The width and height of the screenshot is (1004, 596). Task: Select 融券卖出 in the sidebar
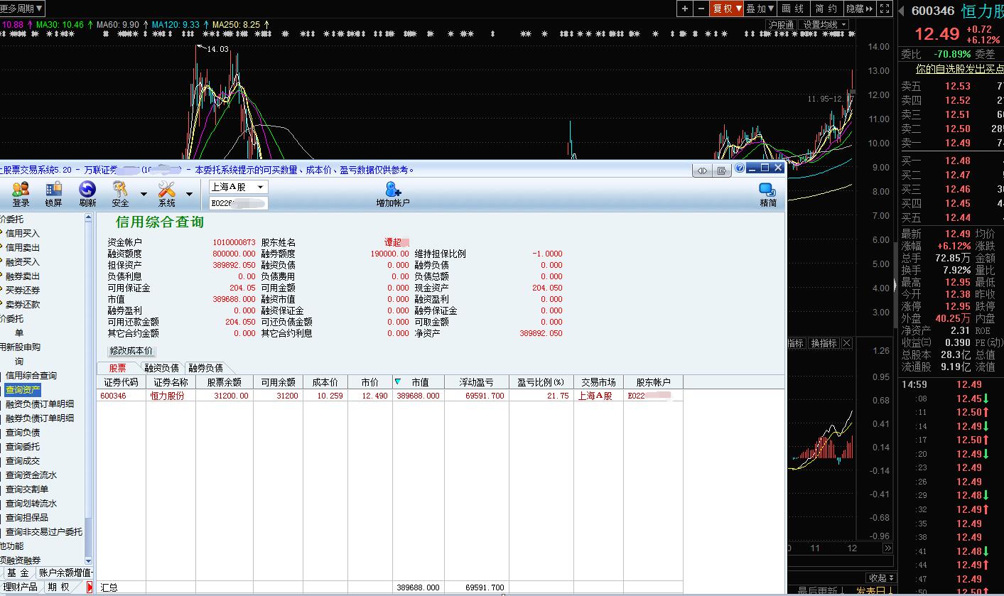[23, 276]
